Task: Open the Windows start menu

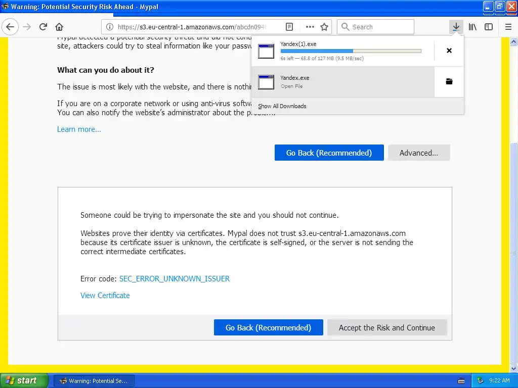Action: point(24,380)
